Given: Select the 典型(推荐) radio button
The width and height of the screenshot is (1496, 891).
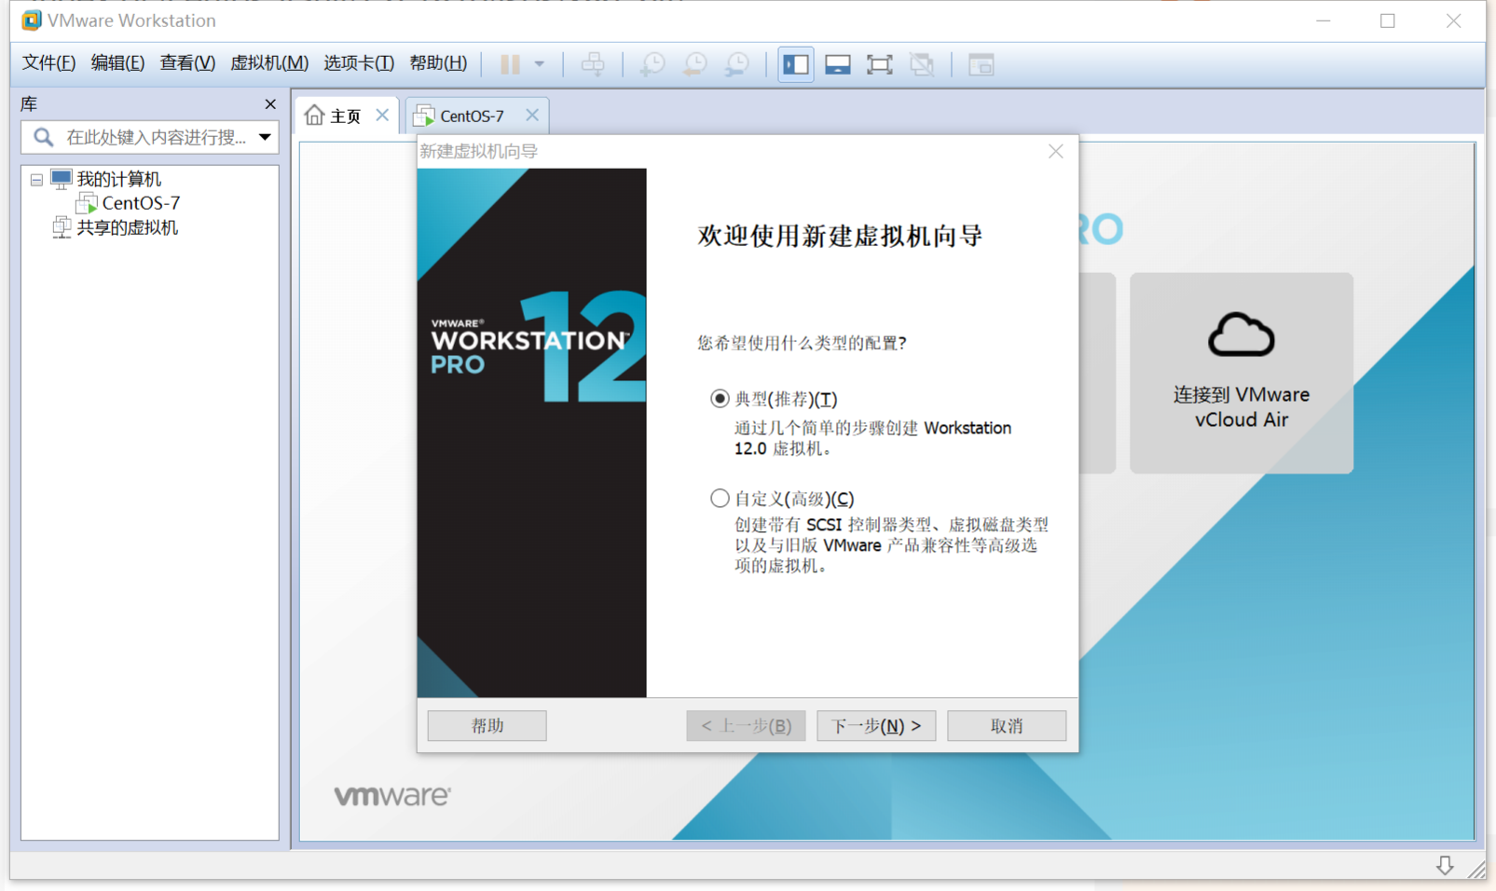Looking at the screenshot, I should coord(720,399).
